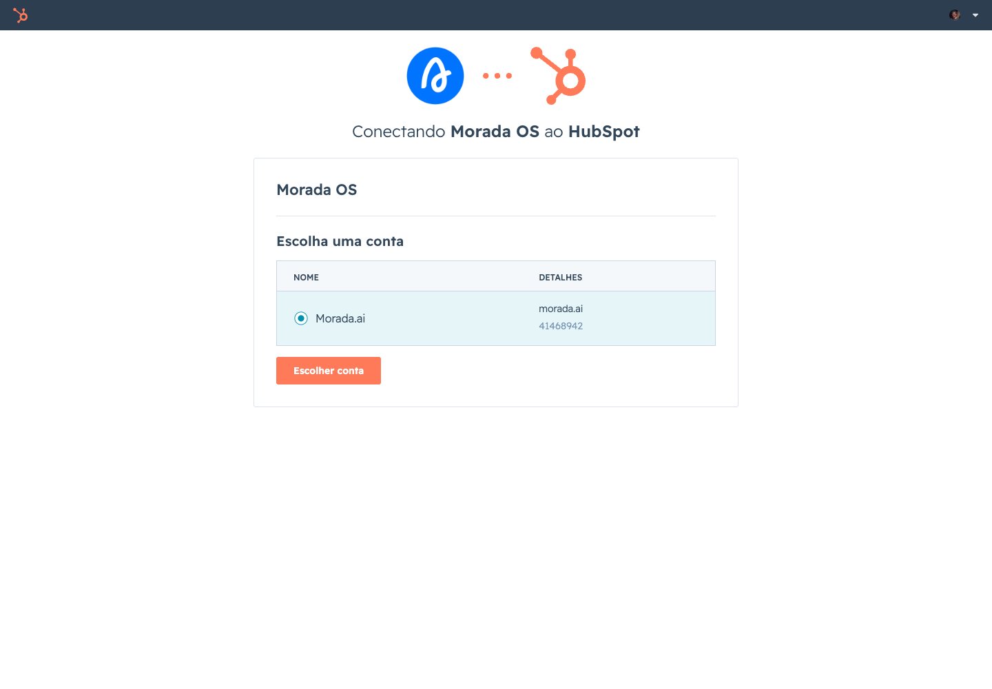This screenshot has width=992, height=689.
Task: Click the morada.ai domain detail
Action: pos(561,309)
